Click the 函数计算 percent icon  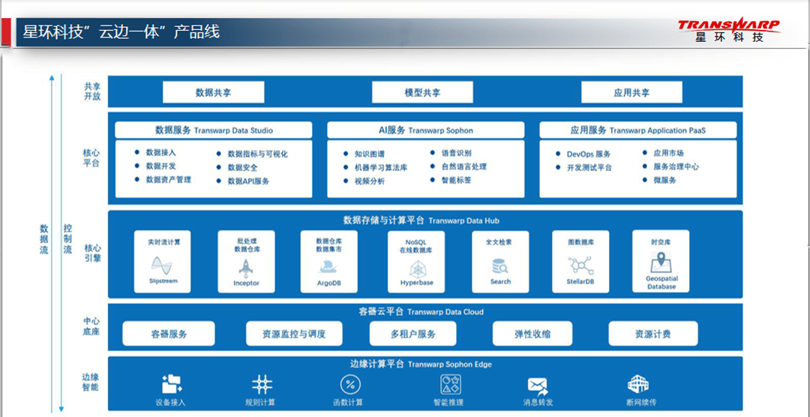tap(350, 385)
